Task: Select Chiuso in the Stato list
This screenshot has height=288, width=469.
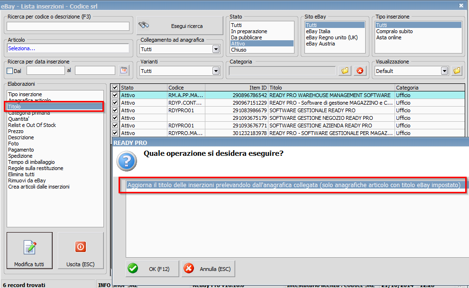Action: 262,50
